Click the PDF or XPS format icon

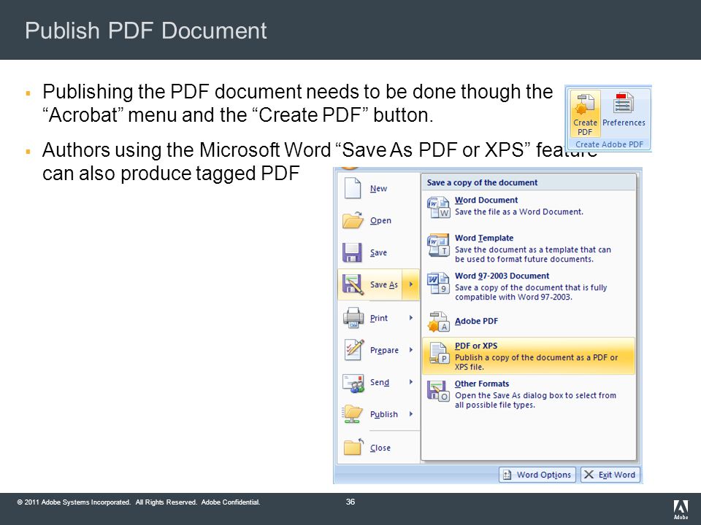[438, 353]
